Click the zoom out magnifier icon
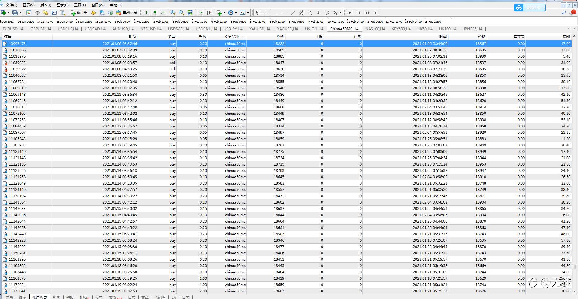 (x=181, y=13)
